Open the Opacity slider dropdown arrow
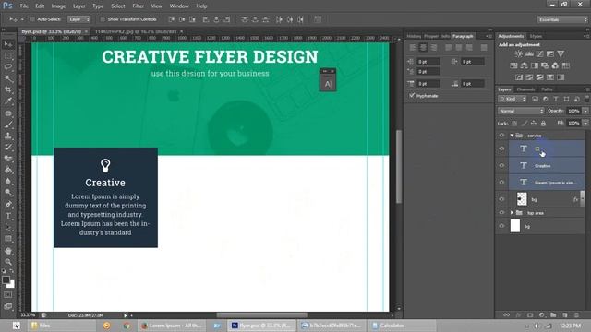This screenshot has width=591, height=332. (x=585, y=111)
